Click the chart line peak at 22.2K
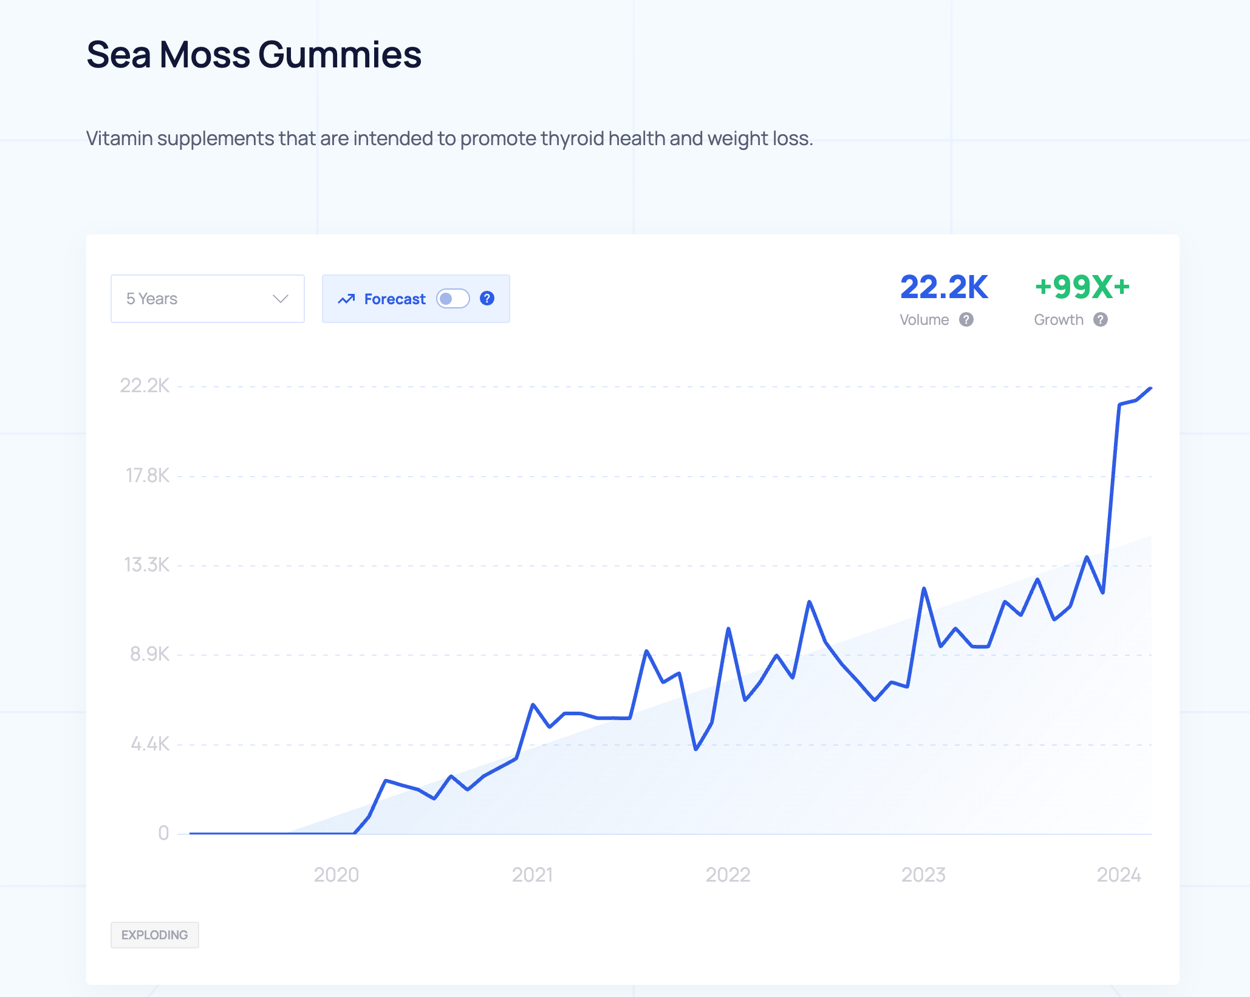Screen dimensions: 1250x997 tap(1150, 389)
